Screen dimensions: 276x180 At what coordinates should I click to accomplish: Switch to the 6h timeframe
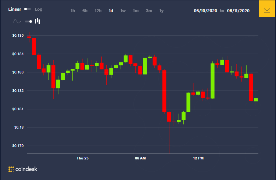click(85, 11)
